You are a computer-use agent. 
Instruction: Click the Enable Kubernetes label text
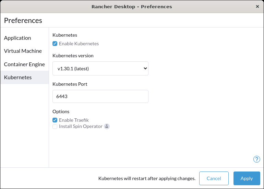[79, 44]
